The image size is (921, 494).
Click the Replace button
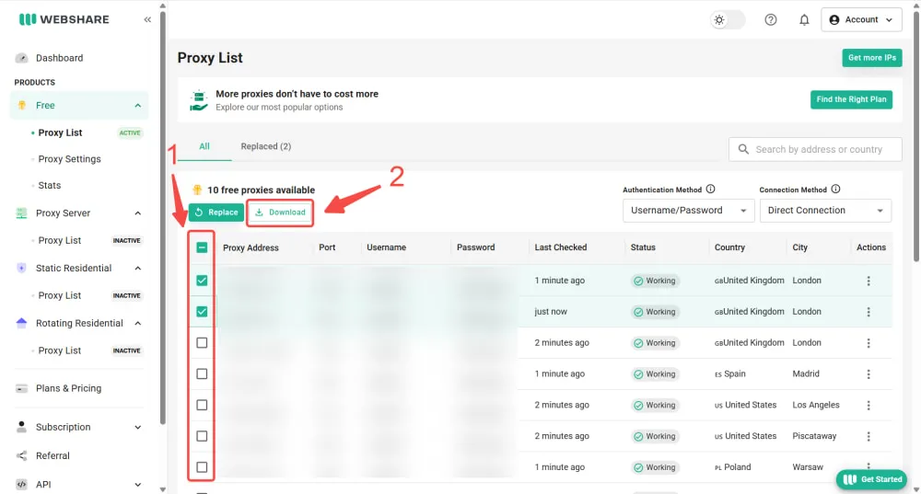[x=216, y=213]
